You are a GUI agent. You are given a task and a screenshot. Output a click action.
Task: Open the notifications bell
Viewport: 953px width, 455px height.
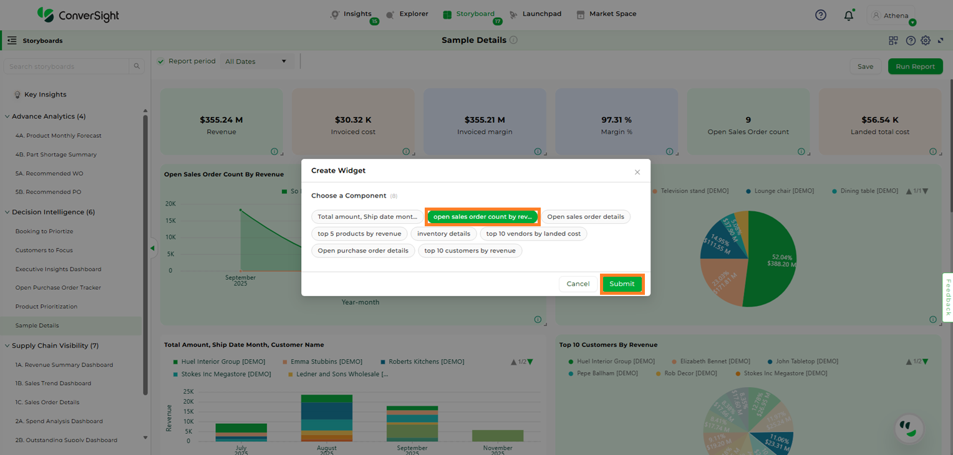tap(848, 16)
